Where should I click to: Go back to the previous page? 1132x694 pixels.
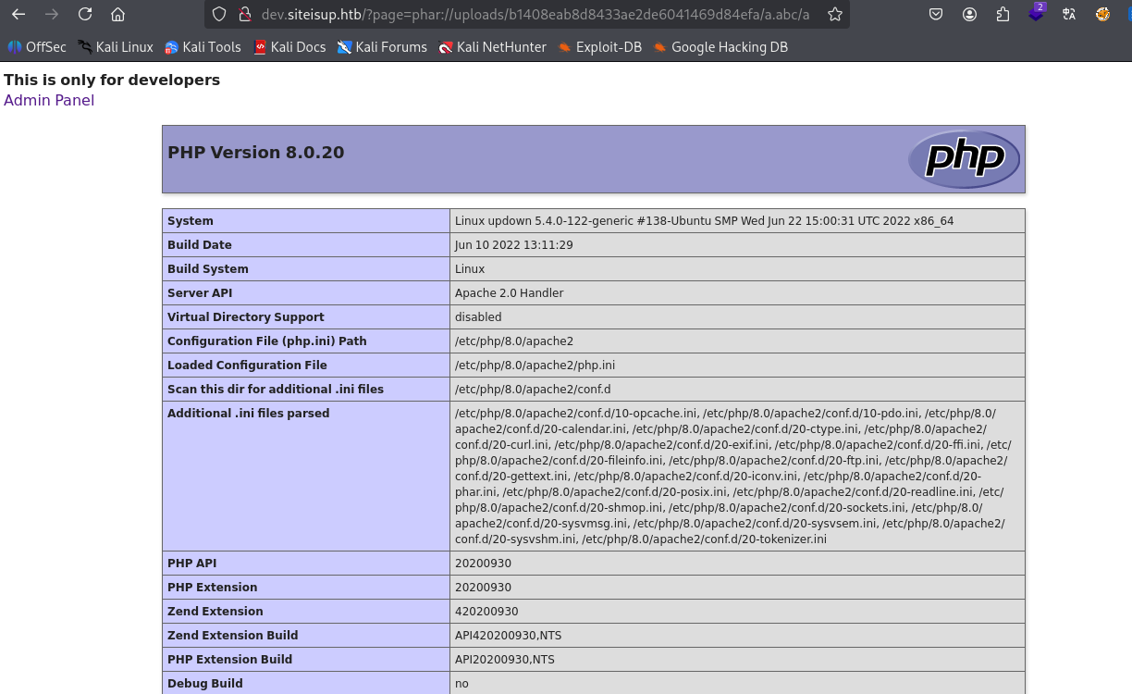pyautogui.click(x=18, y=14)
